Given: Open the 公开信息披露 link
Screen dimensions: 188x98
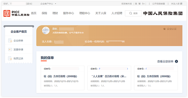Looking at the screenshot, I should 158,4.
